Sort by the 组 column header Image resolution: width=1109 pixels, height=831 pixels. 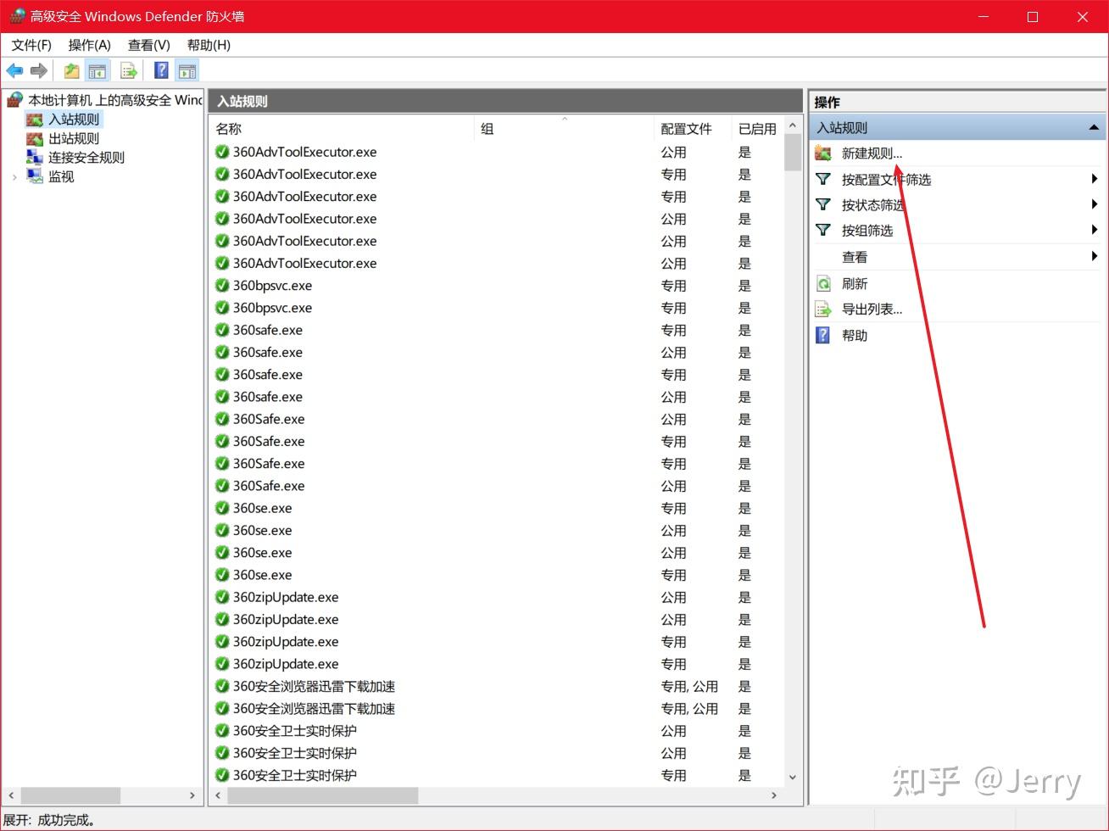(565, 129)
